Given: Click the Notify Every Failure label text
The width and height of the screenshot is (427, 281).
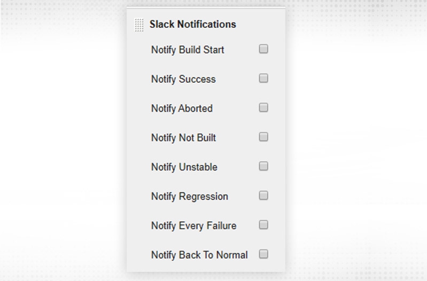Looking at the screenshot, I should pos(193,226).
